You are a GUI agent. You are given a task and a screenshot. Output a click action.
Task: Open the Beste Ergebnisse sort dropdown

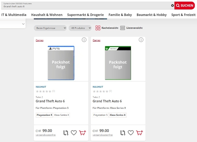tap(50, 28)
